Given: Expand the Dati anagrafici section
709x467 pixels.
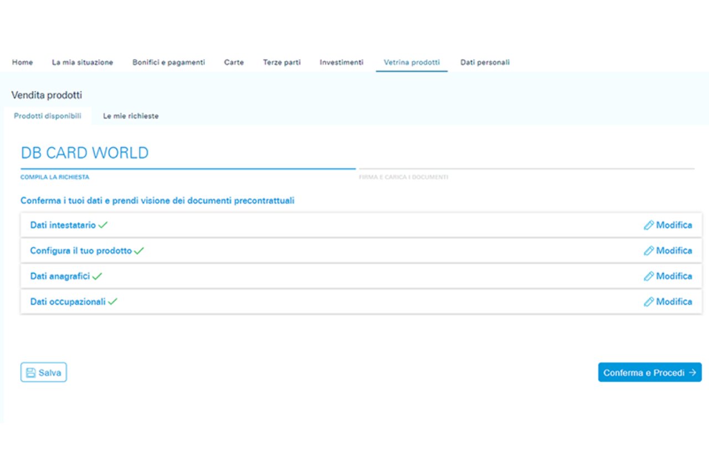Looking at the screenshot, I should click(x=60, y=276).
